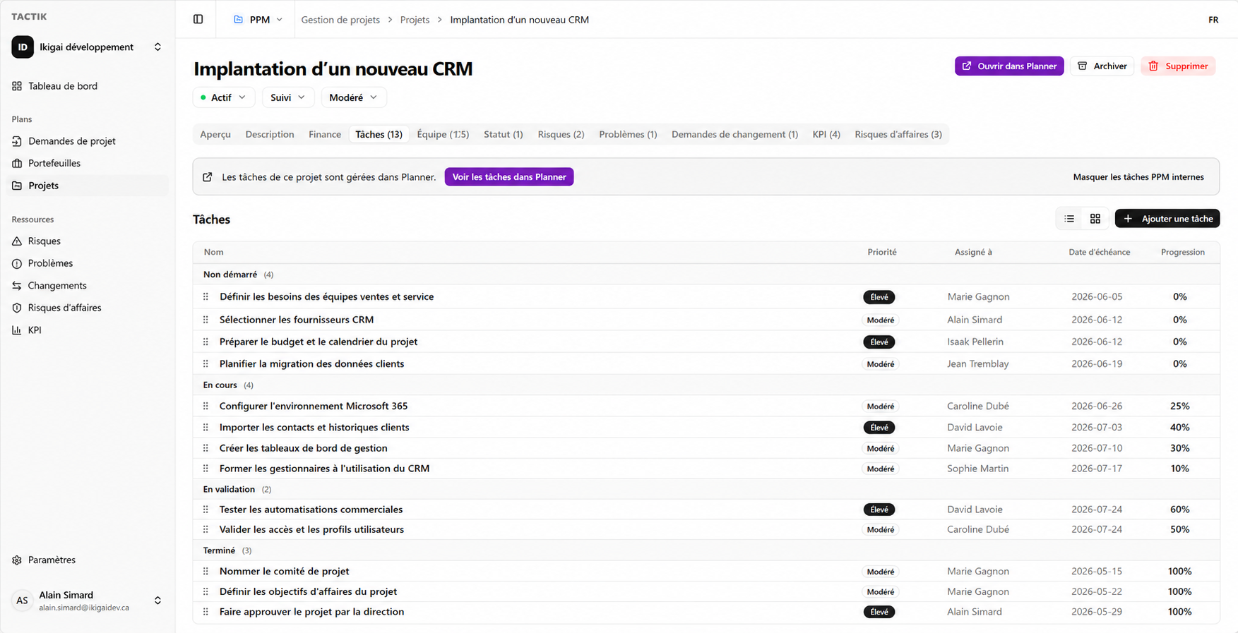Switch tasks to list view

1069,219
